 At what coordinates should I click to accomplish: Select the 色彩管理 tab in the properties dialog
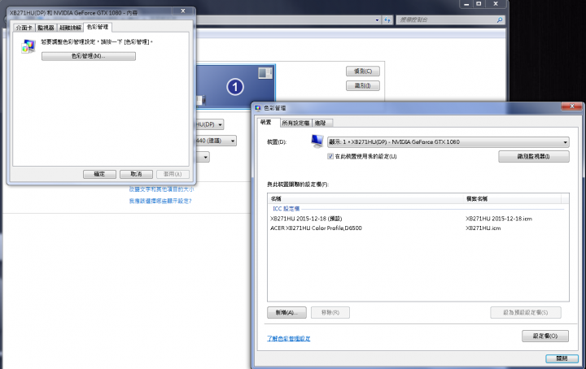(98, 27)
